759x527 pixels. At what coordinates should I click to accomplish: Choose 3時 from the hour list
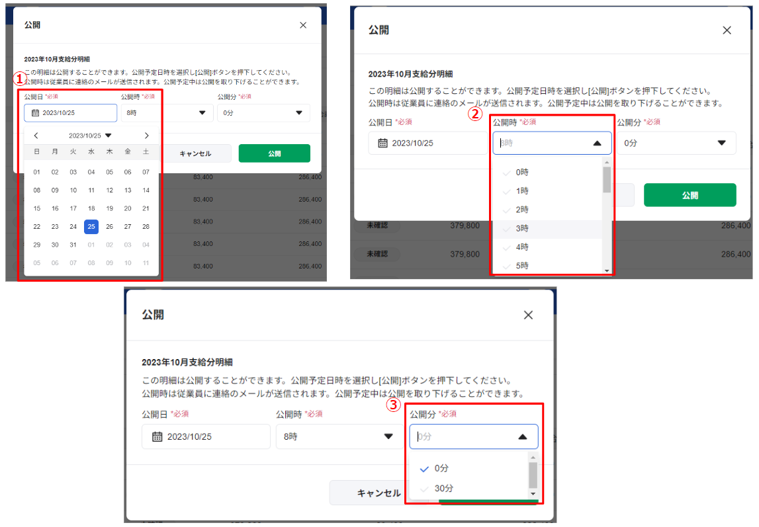[x=522, y=228]
